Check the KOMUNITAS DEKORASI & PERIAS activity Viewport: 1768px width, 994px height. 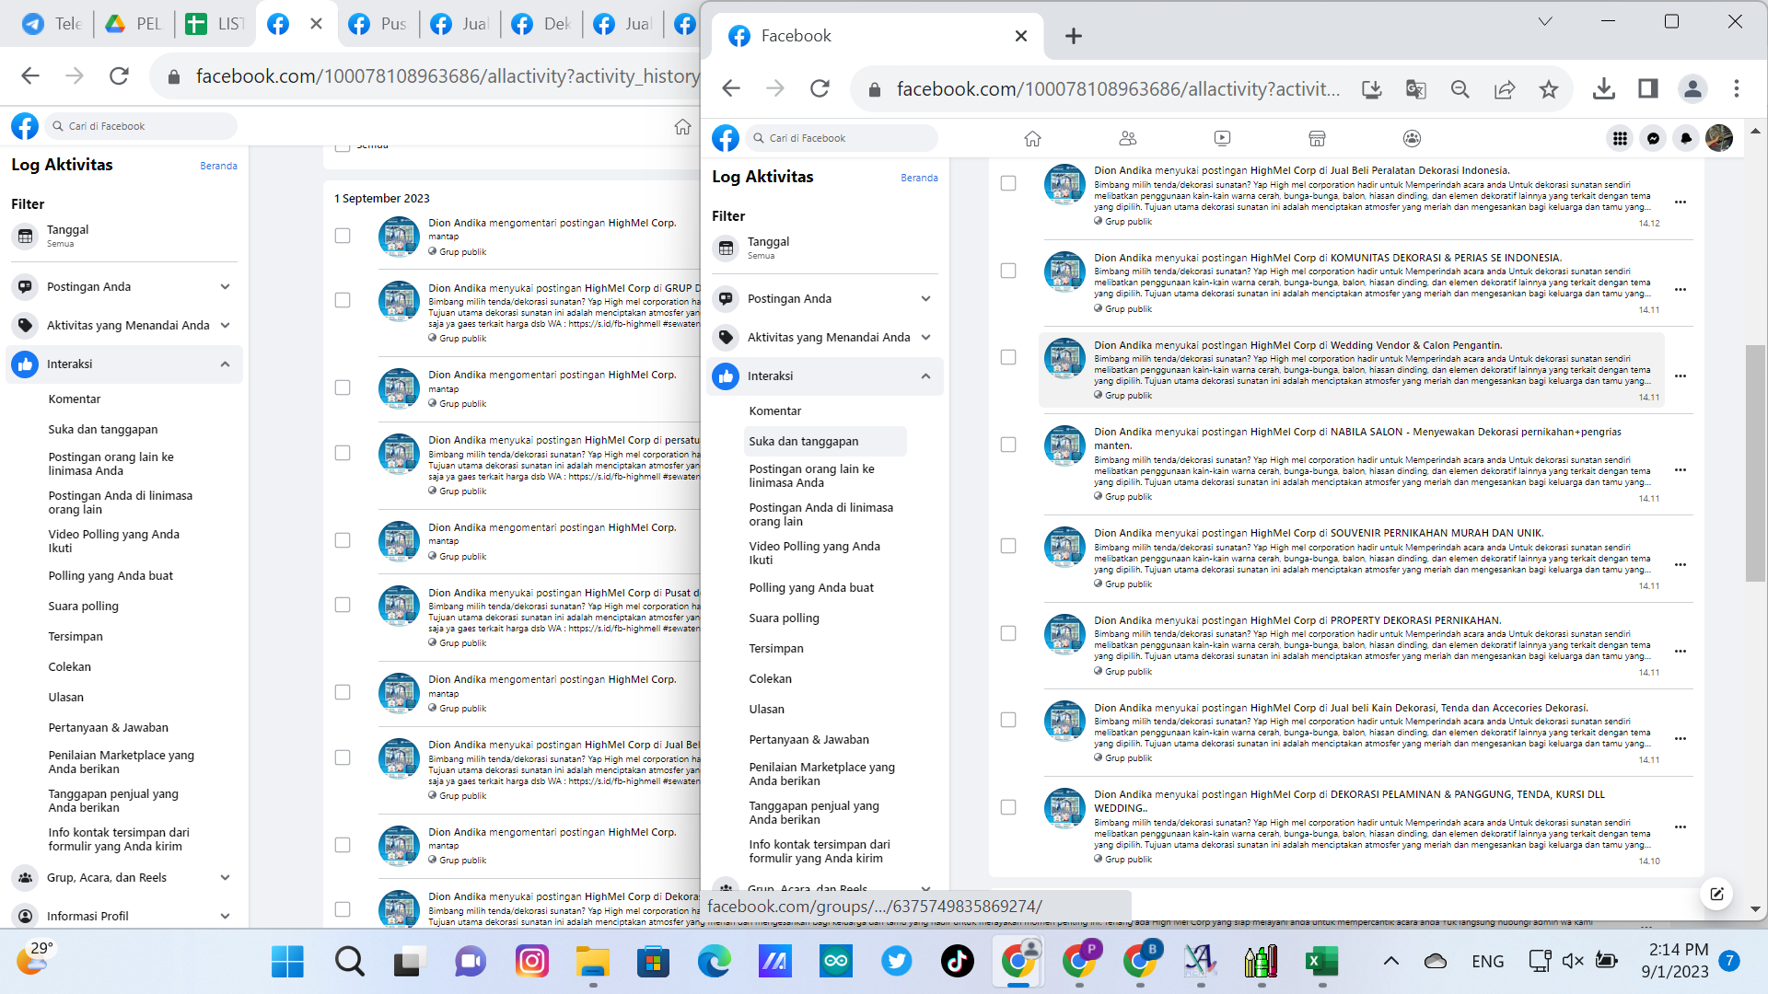coord(1008,271)
